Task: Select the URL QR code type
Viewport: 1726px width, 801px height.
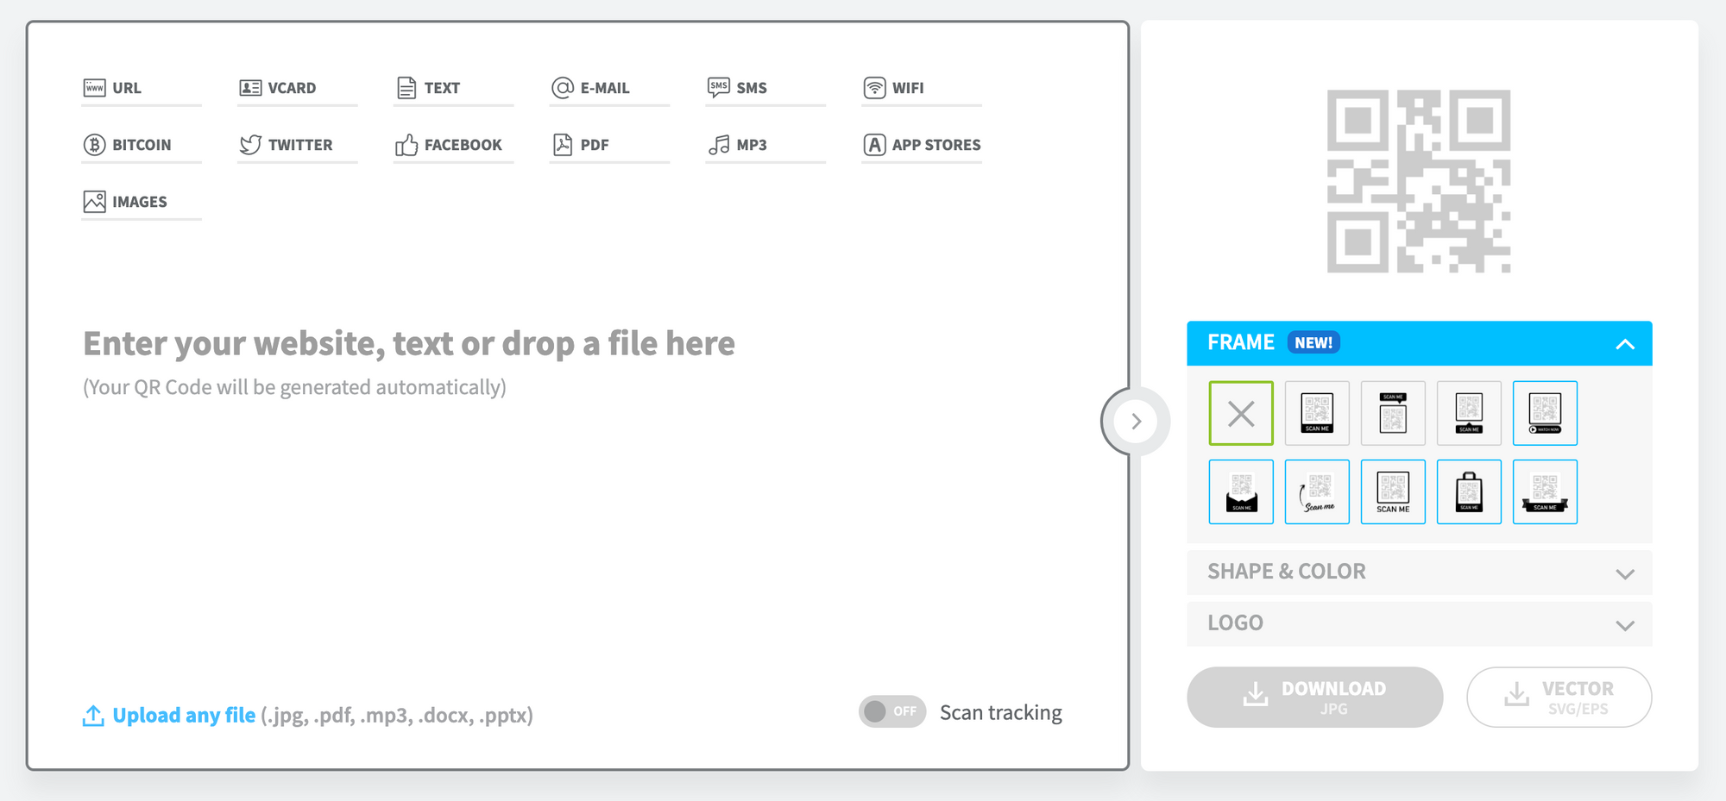Action: (126, 87)
